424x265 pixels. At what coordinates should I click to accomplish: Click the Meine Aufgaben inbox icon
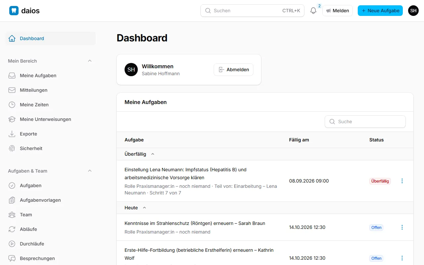(x=12, y=76)
